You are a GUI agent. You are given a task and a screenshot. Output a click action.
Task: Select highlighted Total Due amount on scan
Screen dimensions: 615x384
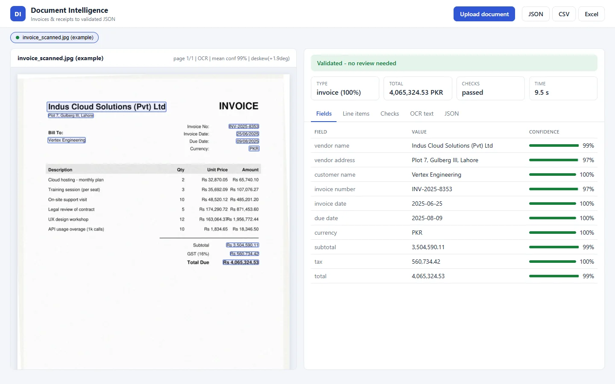(241, 262)
